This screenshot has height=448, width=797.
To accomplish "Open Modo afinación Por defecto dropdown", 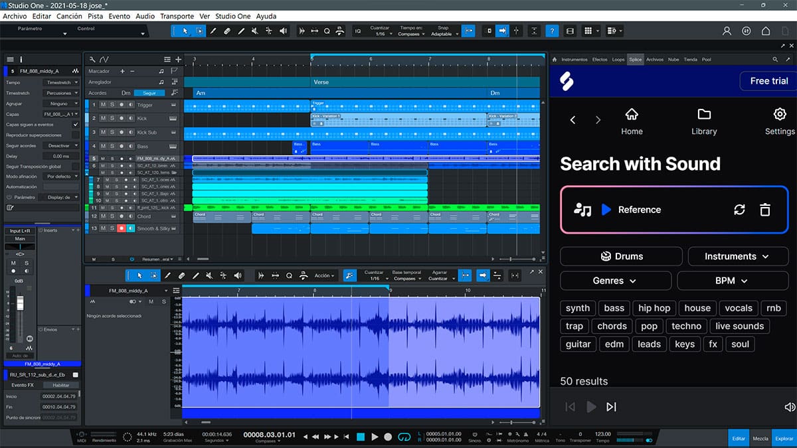I will (61, 177).
